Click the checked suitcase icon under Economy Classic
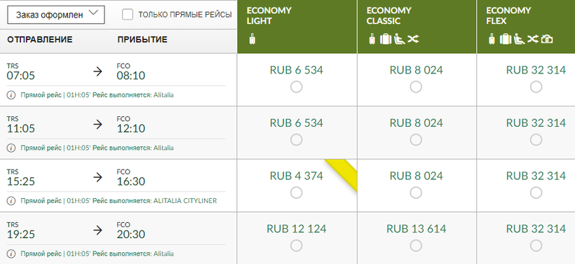 click(x=386, y=39)
